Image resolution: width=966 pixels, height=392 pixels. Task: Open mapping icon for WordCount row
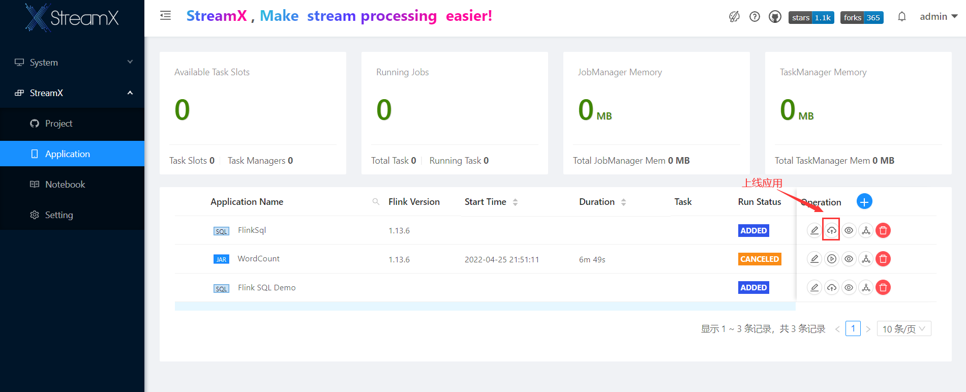pyautogui.click(x=866, y=259)
